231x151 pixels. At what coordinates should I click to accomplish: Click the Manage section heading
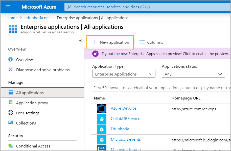(16, 82)
